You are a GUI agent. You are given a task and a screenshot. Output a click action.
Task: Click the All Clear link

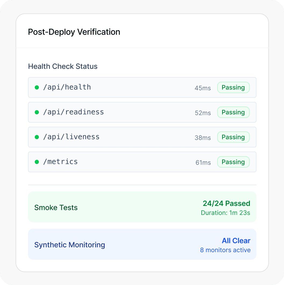[x=236, y=241]
